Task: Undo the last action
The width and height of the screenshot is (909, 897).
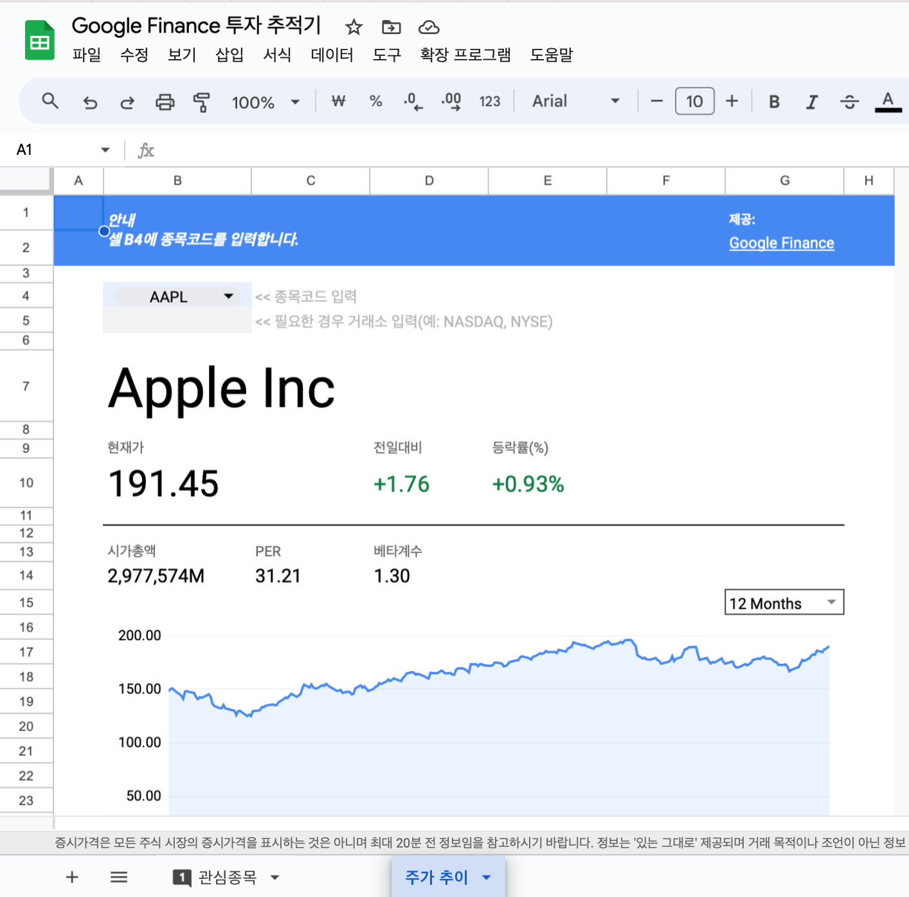Action: click(x=90, y=102)
